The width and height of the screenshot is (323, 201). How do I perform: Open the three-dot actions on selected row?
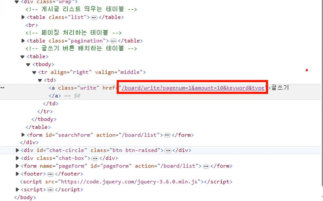(x=2, y=88)
